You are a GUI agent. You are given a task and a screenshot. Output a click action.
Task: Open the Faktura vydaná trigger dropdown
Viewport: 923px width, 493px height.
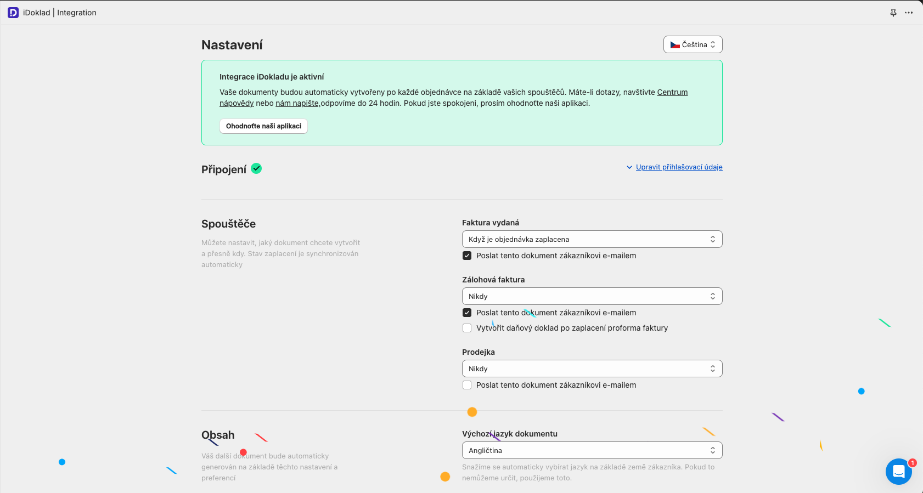pos(592,239)
